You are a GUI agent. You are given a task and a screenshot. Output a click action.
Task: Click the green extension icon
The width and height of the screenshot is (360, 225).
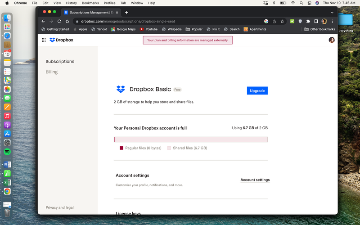coord(292,21)
